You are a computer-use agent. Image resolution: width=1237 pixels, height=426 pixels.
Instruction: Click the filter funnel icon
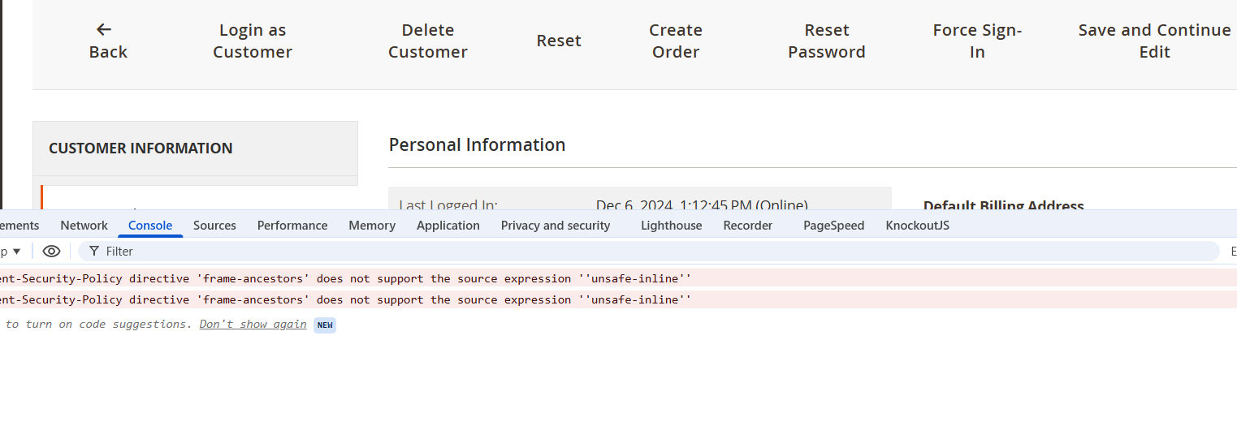94,252
